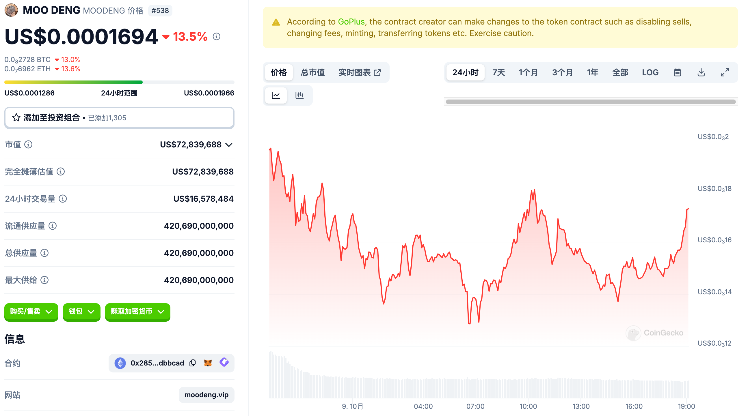
Task: Download chart data via the download icon
Action: click(x=701, y=72)
